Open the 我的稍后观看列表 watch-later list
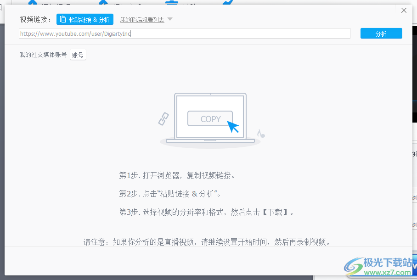417x280 pixels. 143,19
